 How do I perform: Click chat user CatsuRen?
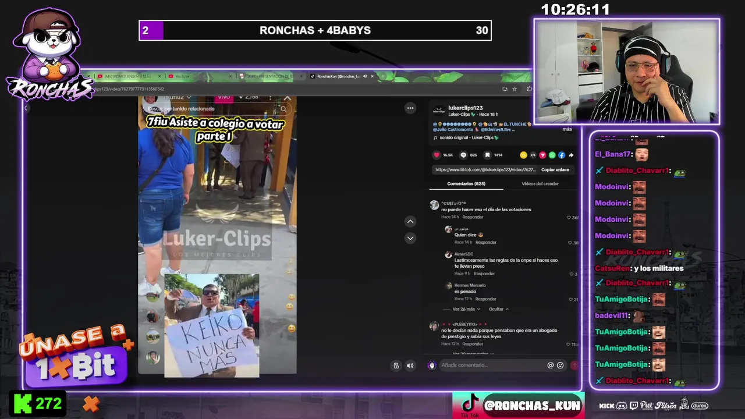tap(612, 268)
